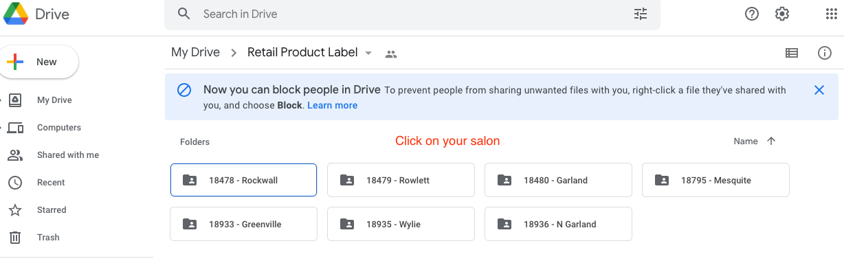
Task: Select the 18478 - Rockwall folder name
Action: click(x=243, y=180)
